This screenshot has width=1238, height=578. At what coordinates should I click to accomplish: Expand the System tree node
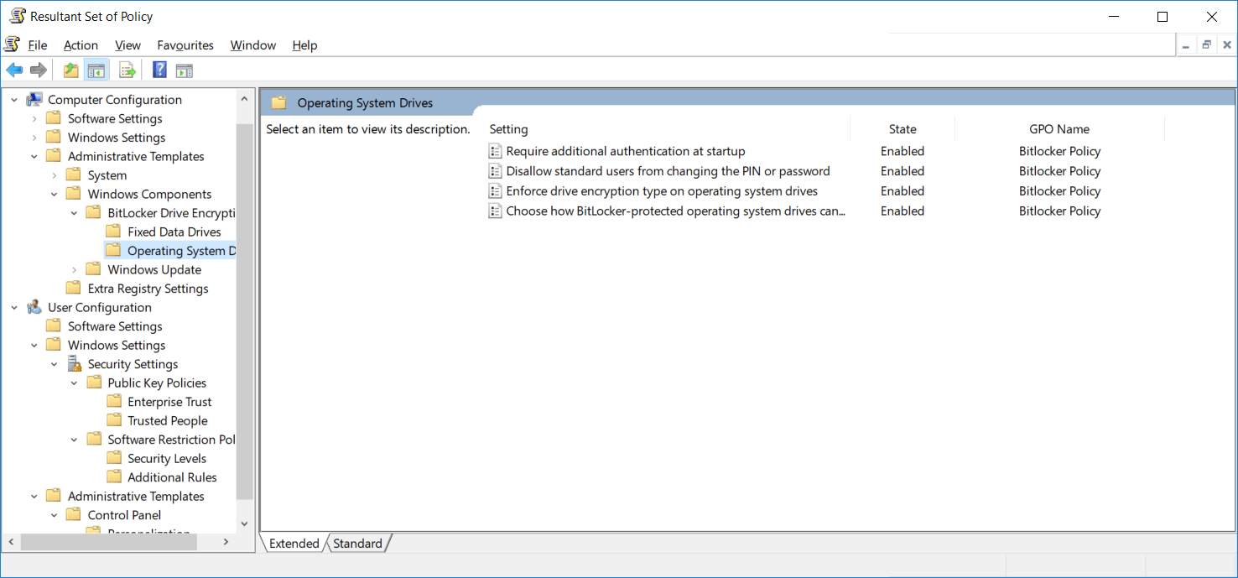(x=54, y=174)
